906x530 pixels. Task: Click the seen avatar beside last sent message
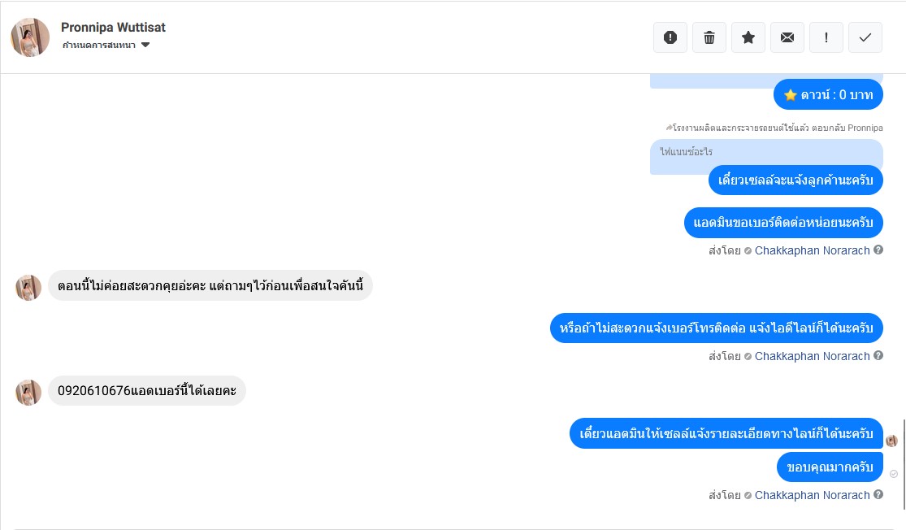pos(892,441)
